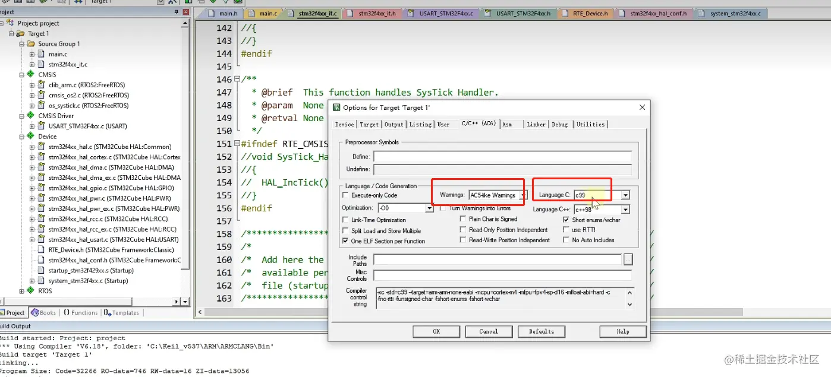Click the Device green component icon
Image resolution: width=831 pixels, height=377 pixels.
click(x=31, y=136)
